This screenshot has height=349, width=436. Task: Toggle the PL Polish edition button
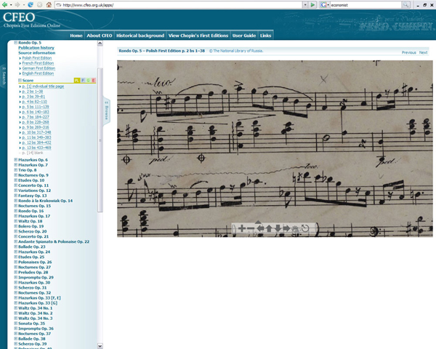point(77,80)
